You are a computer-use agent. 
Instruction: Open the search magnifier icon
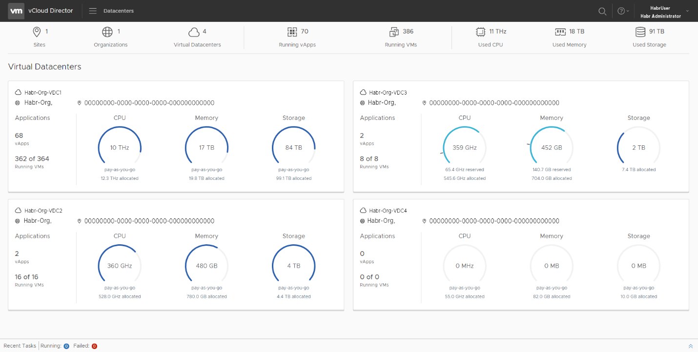click(603, 11)
